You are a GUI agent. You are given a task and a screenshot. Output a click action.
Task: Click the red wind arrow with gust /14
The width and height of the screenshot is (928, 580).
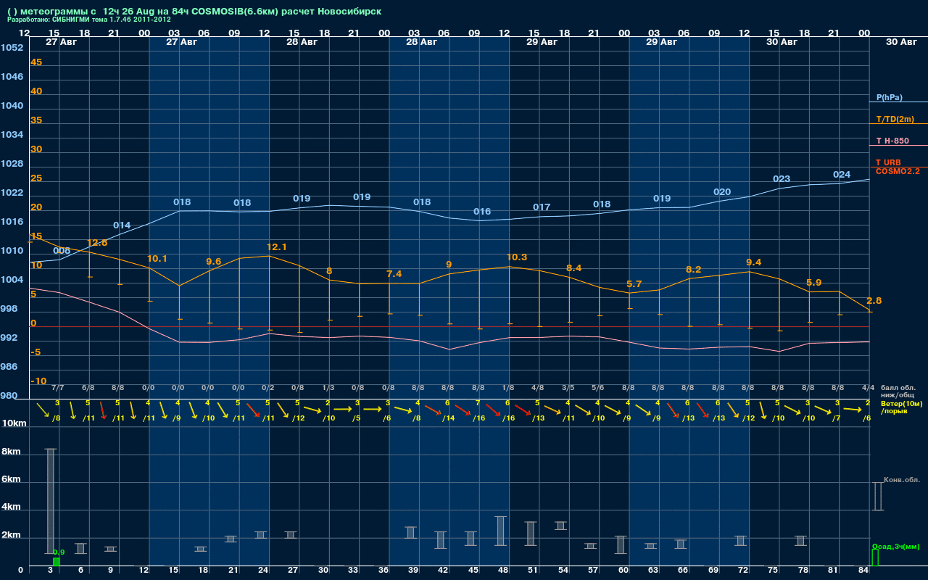[x=433, y=410]
